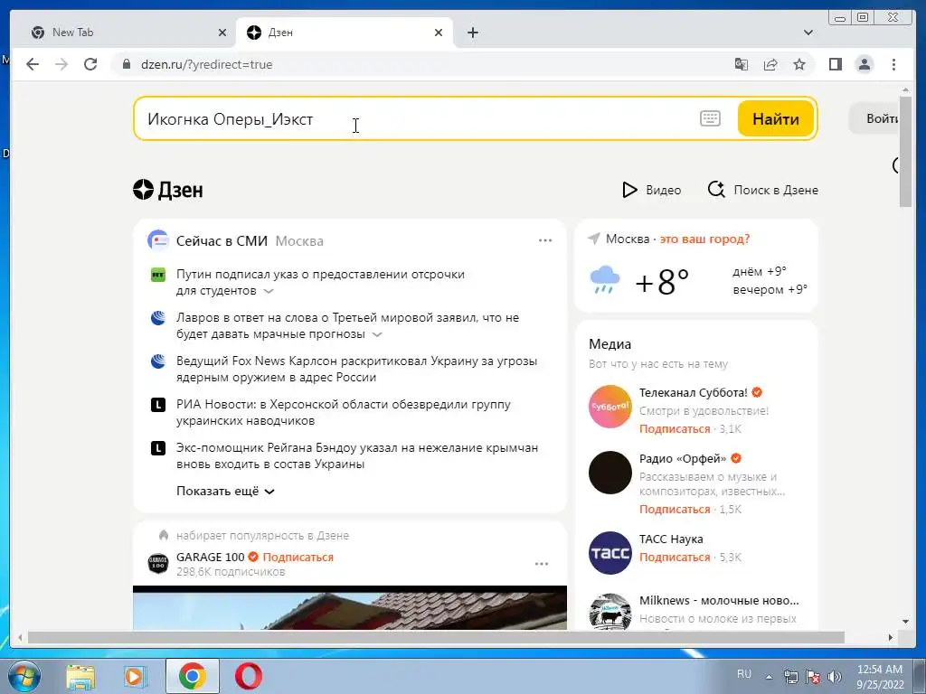This screenshot has width=926, height=694.
Task: Open options menu of GARAGE 100 post
Action: 542,564
